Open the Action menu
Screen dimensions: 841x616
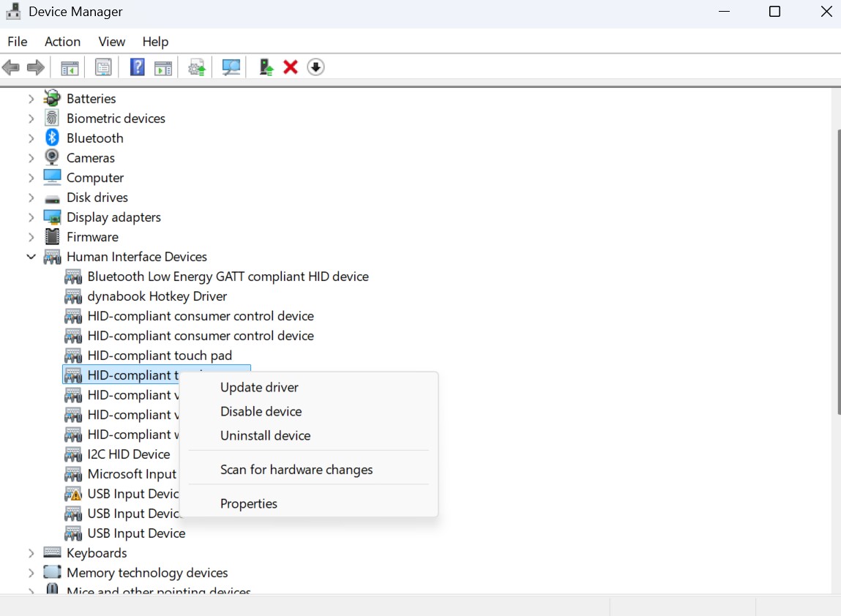coord(62,41)
